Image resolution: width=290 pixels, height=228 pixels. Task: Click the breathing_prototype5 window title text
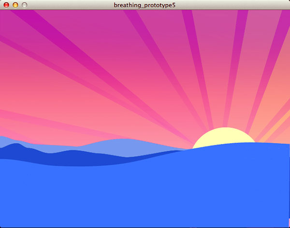pyautogui.click(x=145, y=5)
